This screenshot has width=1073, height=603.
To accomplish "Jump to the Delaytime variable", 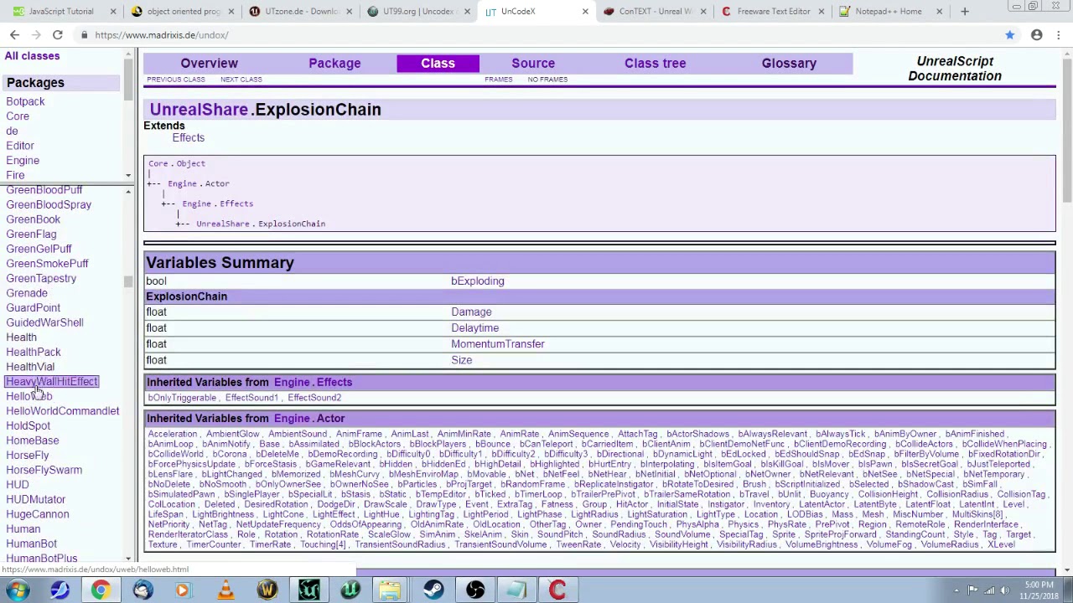I will [x=474, y=328].
